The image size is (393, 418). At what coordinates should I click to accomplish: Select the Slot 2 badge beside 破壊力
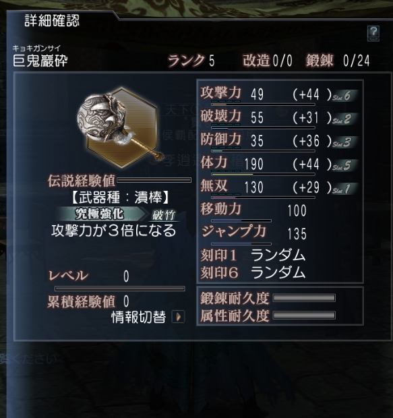(x=344, y=119)
